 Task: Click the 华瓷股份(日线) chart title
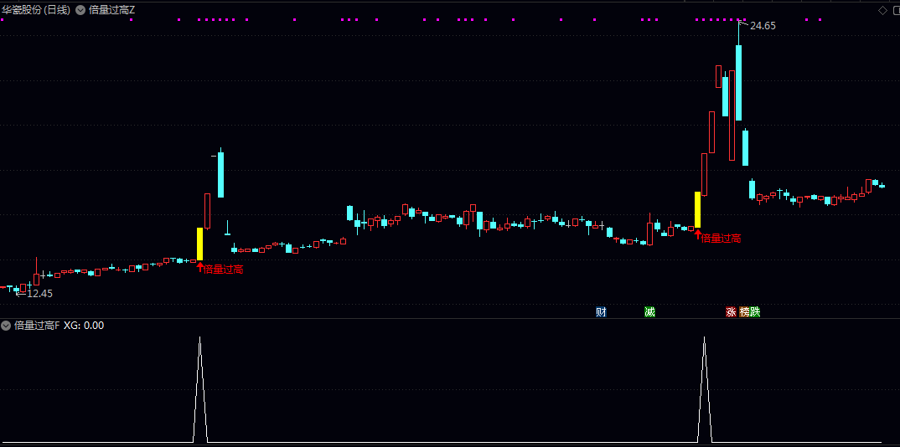[x=37, y=10]
